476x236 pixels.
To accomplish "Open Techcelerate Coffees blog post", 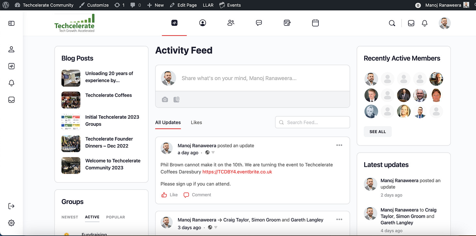I will point(109,95).
